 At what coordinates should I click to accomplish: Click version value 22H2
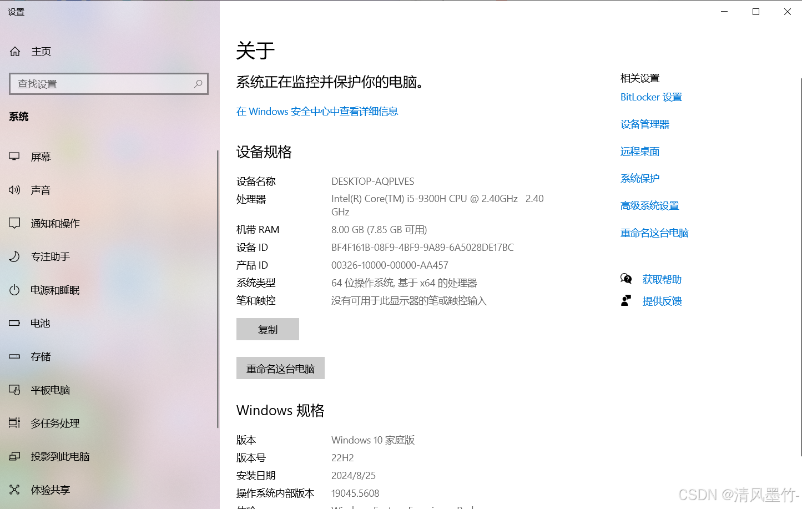tap(342, 458)
